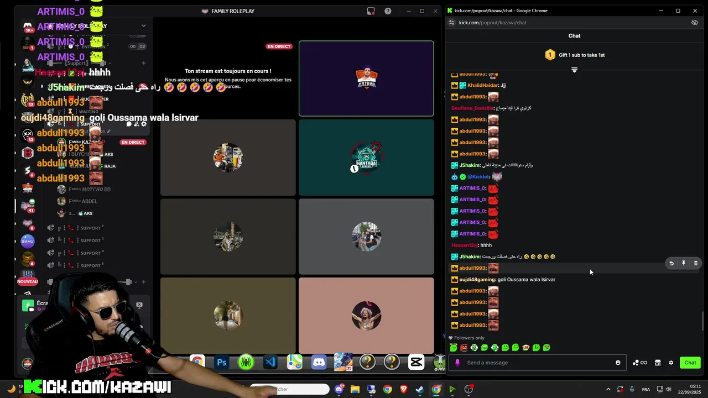Launch Photoshop from the dock
The height and width of the screenshot is (398, 708).
[222, 363]
